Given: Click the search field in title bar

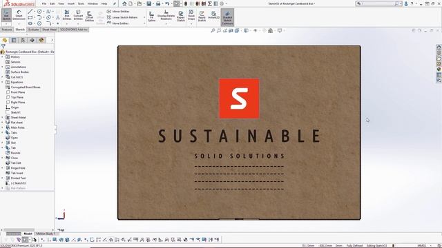Looking at the screenshot, I should [378, 3].
